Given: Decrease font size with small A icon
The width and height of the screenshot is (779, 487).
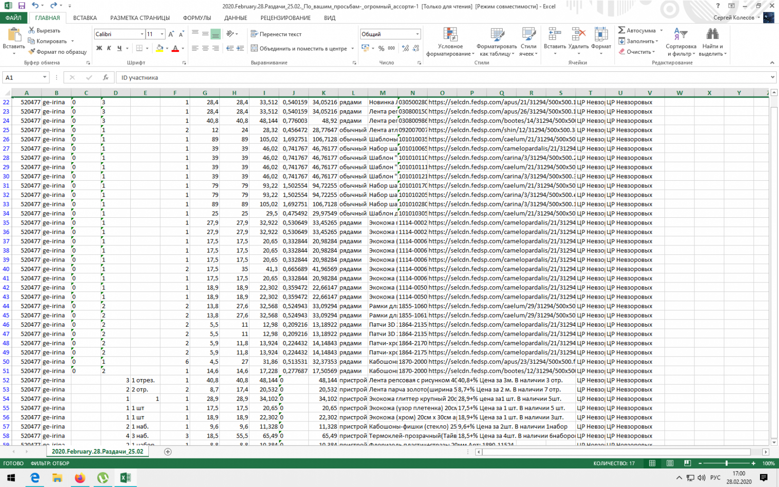Looking at the screenshot, I should pos(182,34).
